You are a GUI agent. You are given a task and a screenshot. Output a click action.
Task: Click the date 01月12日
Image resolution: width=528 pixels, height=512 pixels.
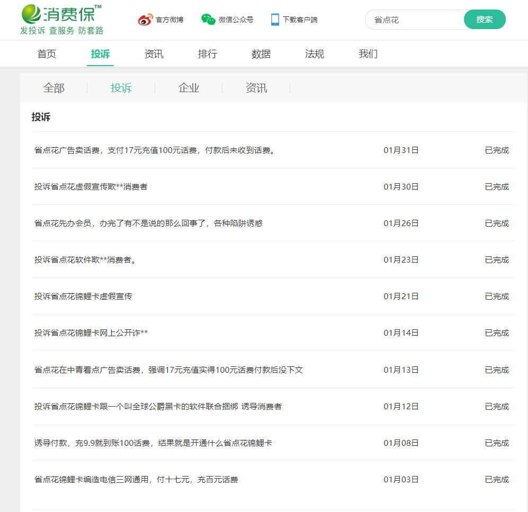pos(401,407)
